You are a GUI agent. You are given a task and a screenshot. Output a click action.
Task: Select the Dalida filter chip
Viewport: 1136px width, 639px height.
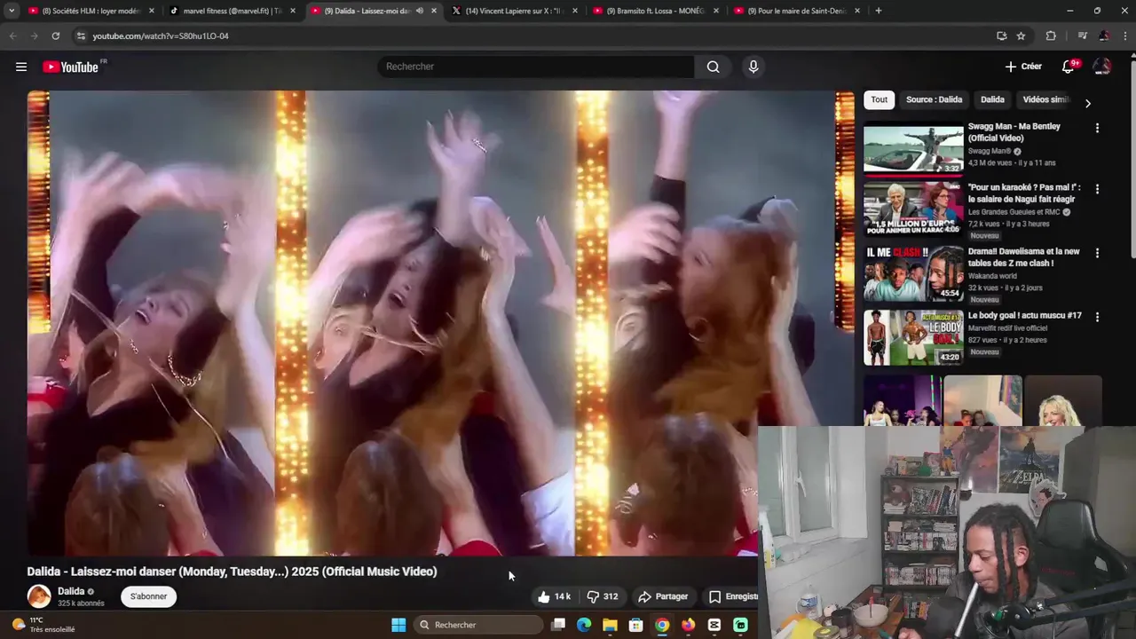click(992, 99)
